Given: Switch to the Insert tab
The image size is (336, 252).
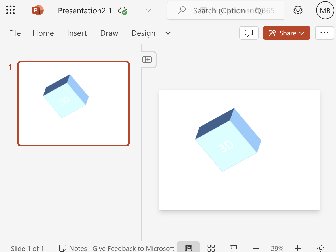Looking at the screenshot, I should (77, 33).
